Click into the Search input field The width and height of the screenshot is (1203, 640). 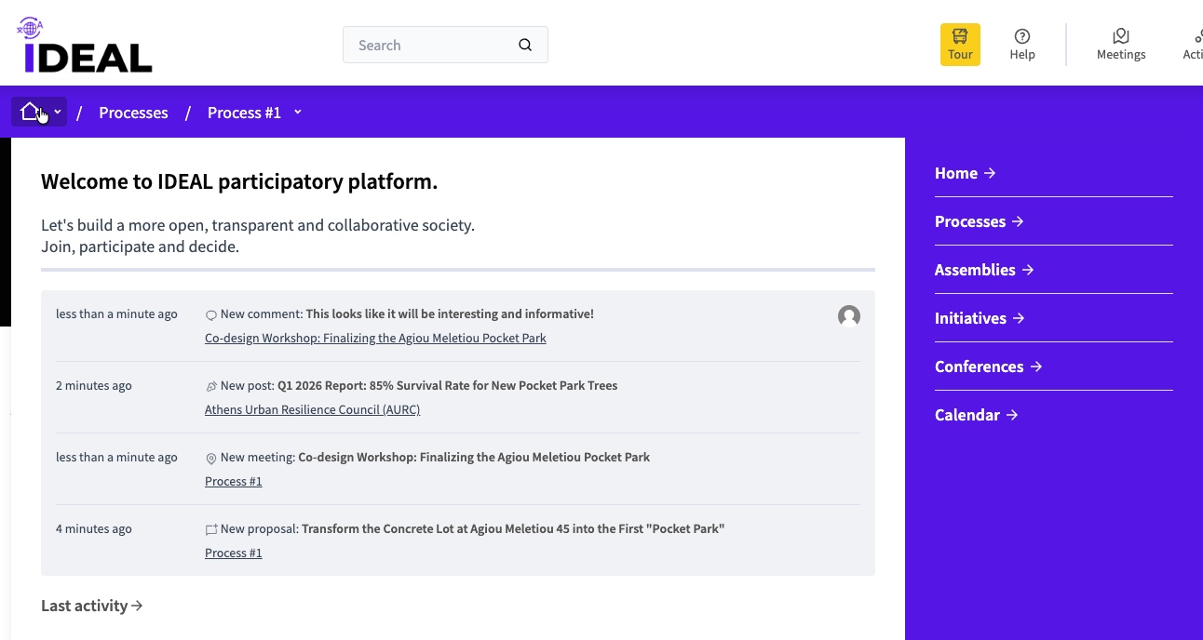(x=428, y=45)
